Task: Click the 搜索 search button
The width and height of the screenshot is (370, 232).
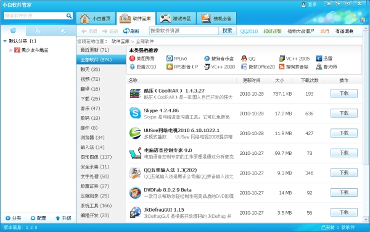Action: pyautogui.click(x=228, y=31)
